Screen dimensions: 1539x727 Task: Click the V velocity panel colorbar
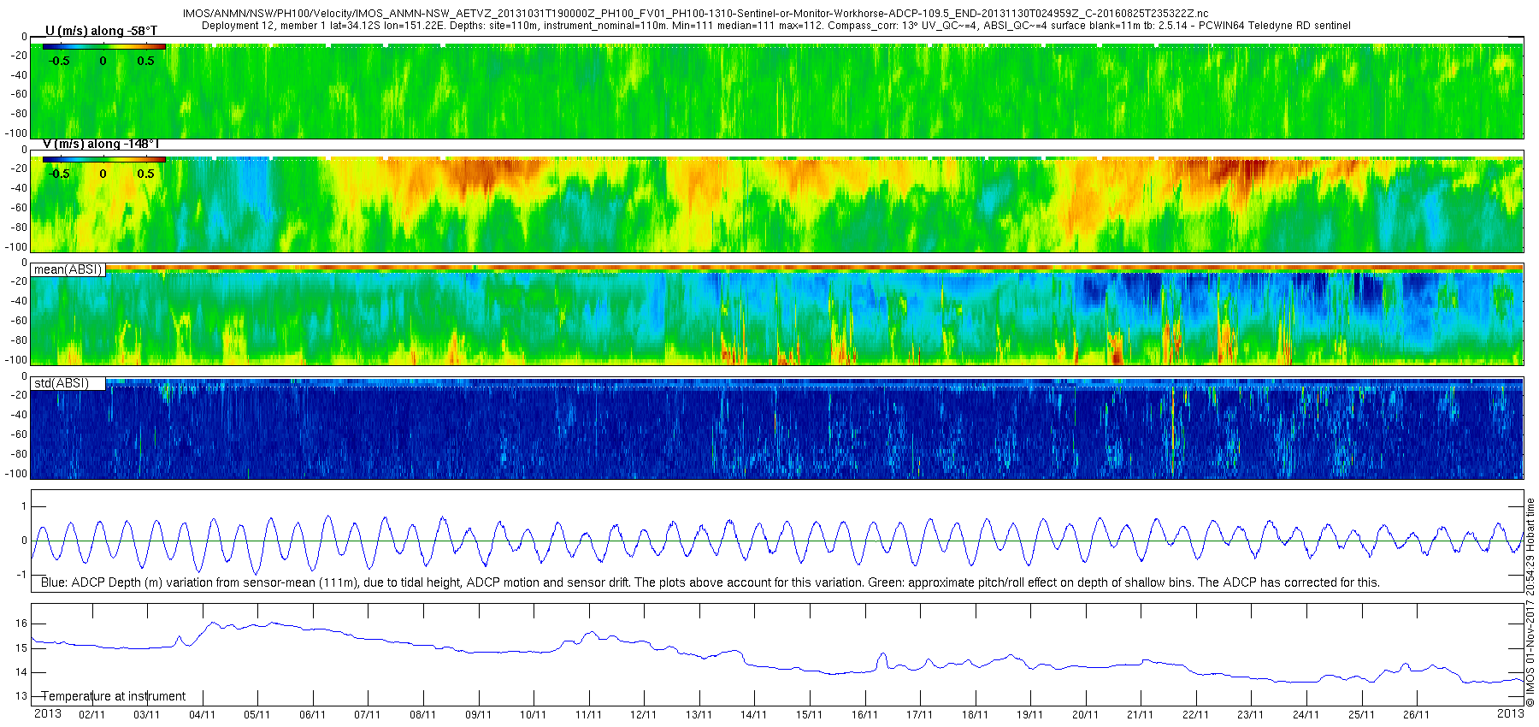pyautogui.click(x=104, y=159)
